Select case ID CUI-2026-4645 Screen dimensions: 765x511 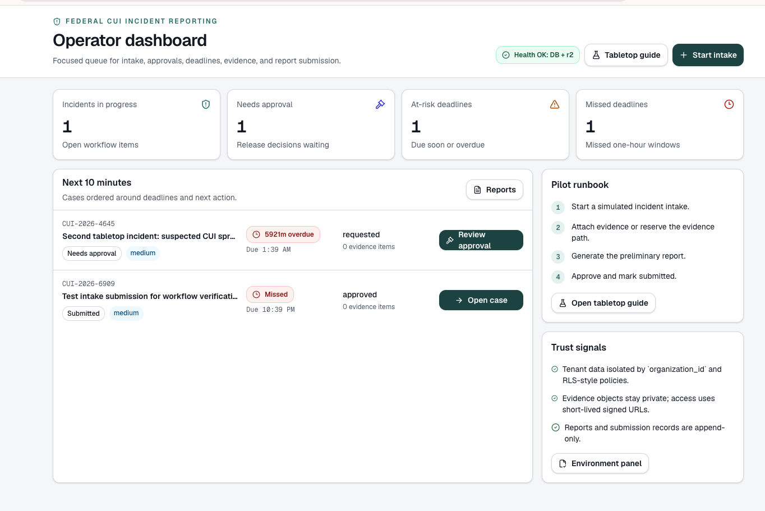point(89,224)
